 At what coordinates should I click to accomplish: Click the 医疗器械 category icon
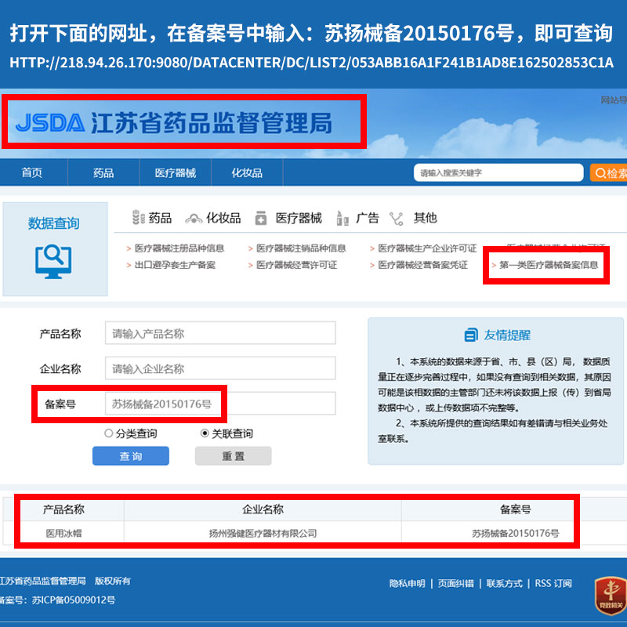pos(261,218)
